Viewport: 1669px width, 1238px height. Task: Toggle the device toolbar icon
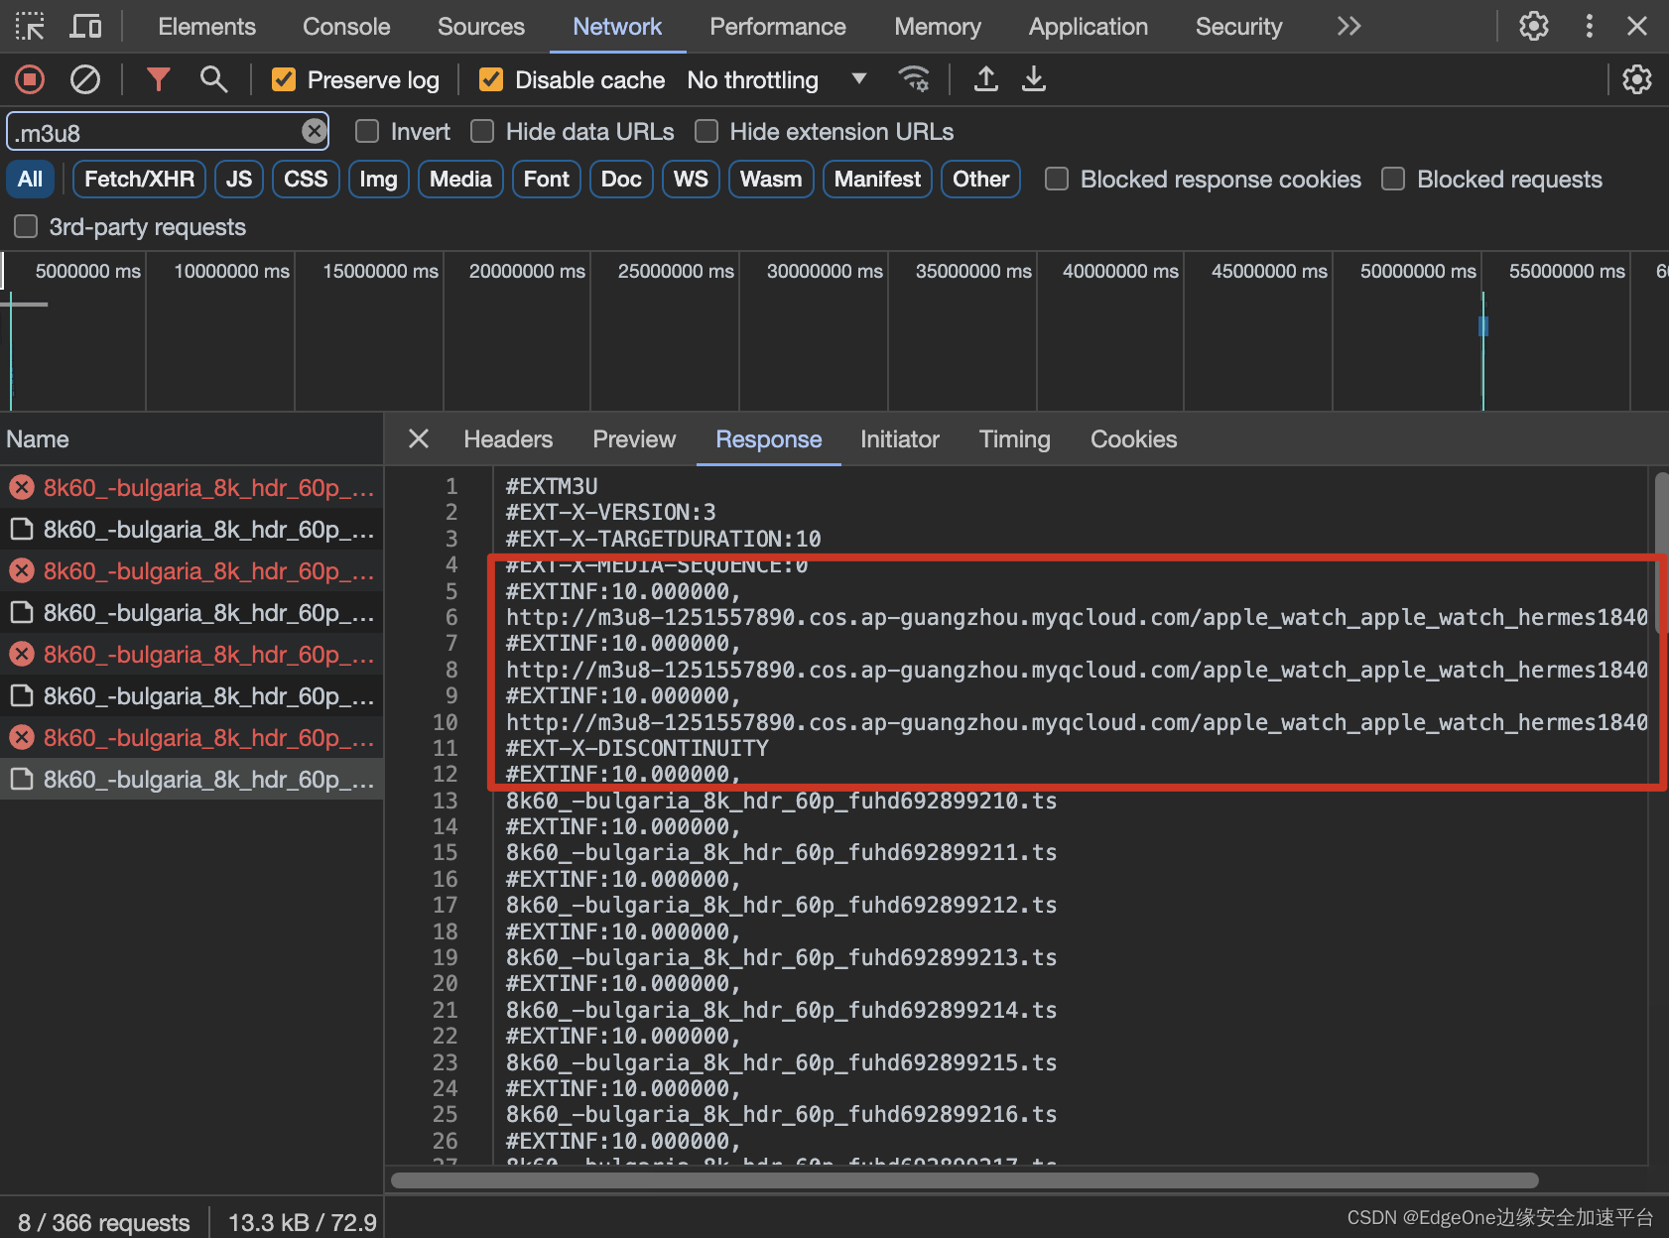coord(85,26)
